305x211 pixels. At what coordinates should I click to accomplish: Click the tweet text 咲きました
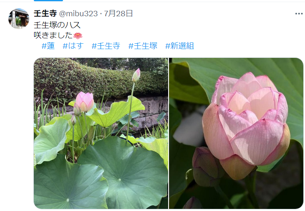(53, 35)
